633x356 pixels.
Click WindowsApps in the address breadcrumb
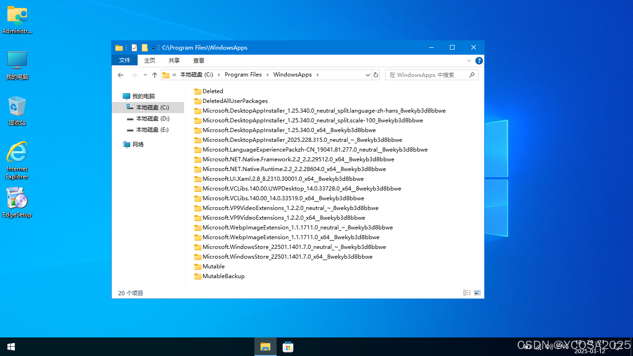pos(292,75)
